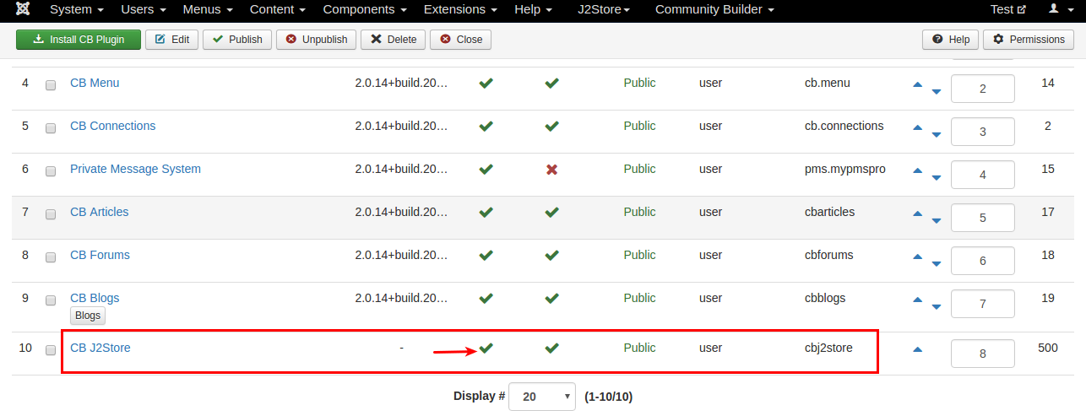
Task: Select the CB J2Store row checkbox
Action: click(51, 350)
